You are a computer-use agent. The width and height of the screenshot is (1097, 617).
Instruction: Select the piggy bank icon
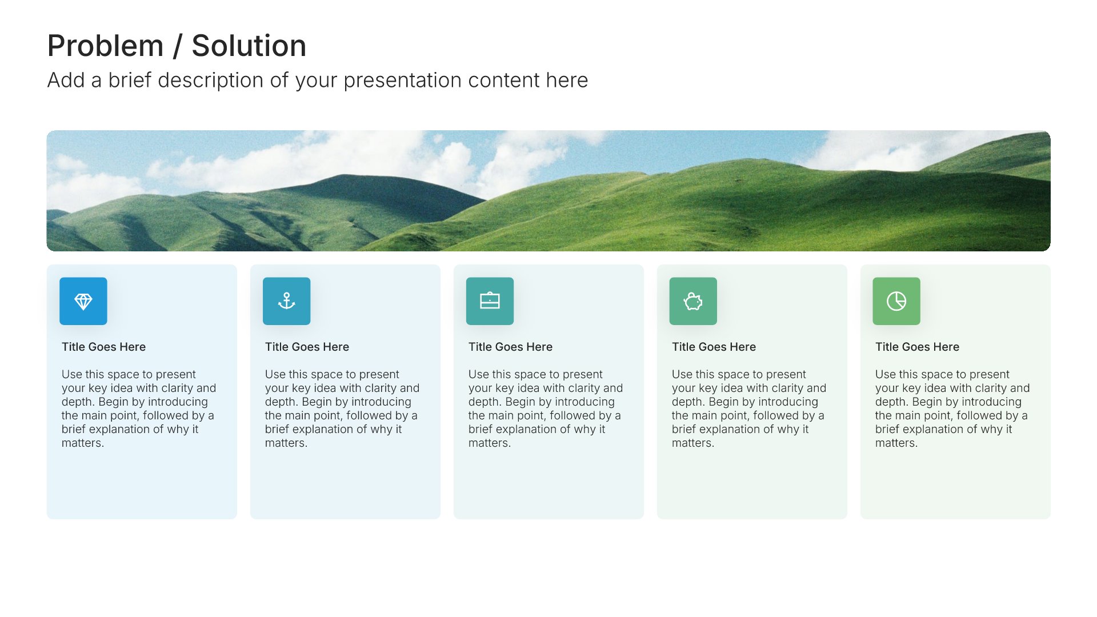coord(694,301)
